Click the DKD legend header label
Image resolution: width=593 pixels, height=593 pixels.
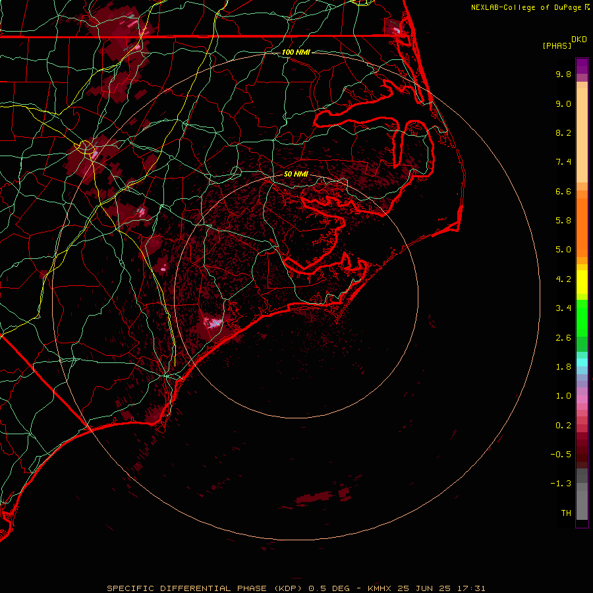pyautogui.click(x=579, y=40)
